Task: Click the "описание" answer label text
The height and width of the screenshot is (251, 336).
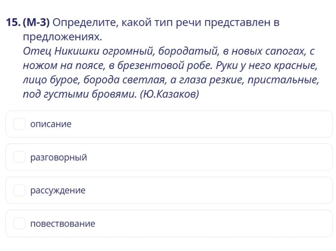Action: point(51,124)
